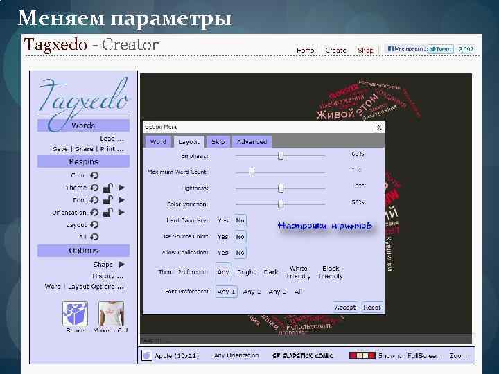Set Hard Boundary to No

(240, 220)
